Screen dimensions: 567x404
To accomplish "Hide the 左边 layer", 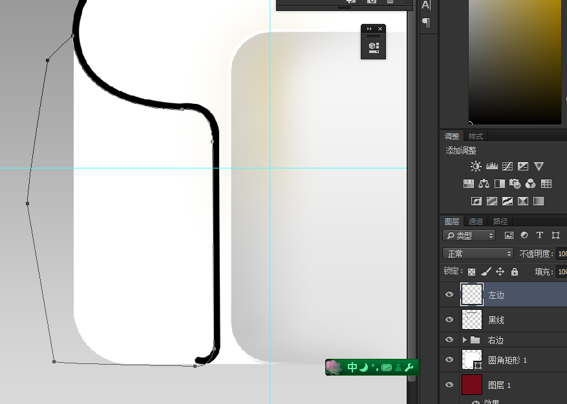I will click(449, 294).
